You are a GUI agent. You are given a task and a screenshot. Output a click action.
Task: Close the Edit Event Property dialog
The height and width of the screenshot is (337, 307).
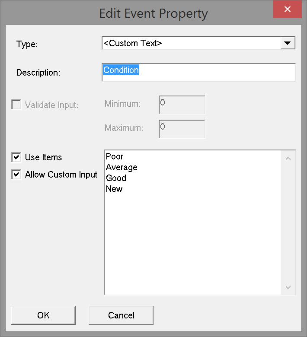pos(287,10)
